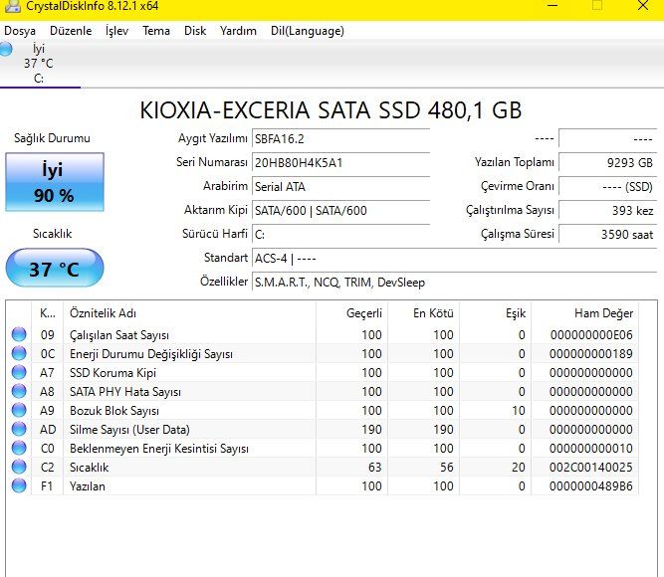The image size is (664, 577).
Task: Click the Aygıt Yazılımı field SBFA16.2
Action: [340, 139]
